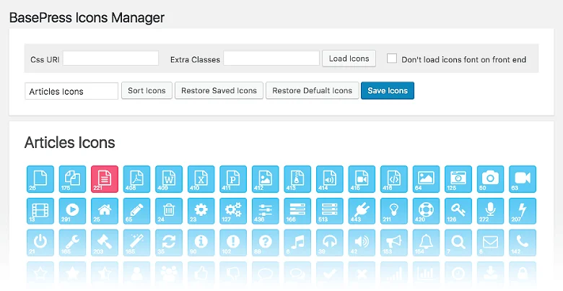Click the power plug icon 443

point(362,211)
